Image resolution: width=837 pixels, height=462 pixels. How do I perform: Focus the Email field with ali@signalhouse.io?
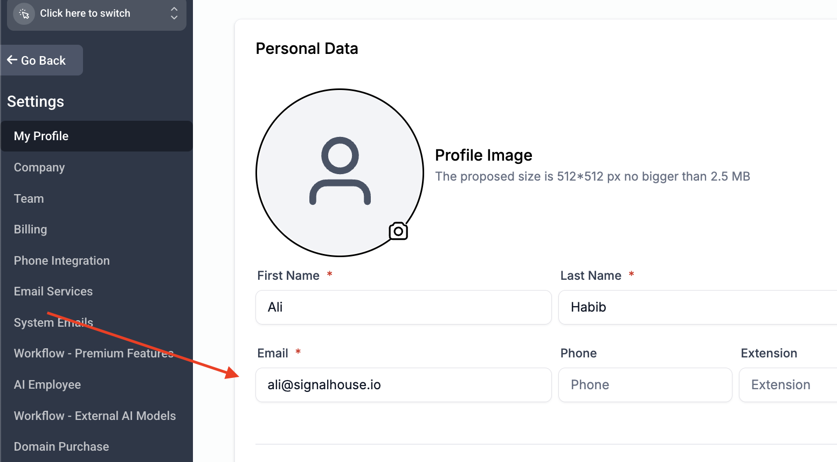click(x=403, y=385)
